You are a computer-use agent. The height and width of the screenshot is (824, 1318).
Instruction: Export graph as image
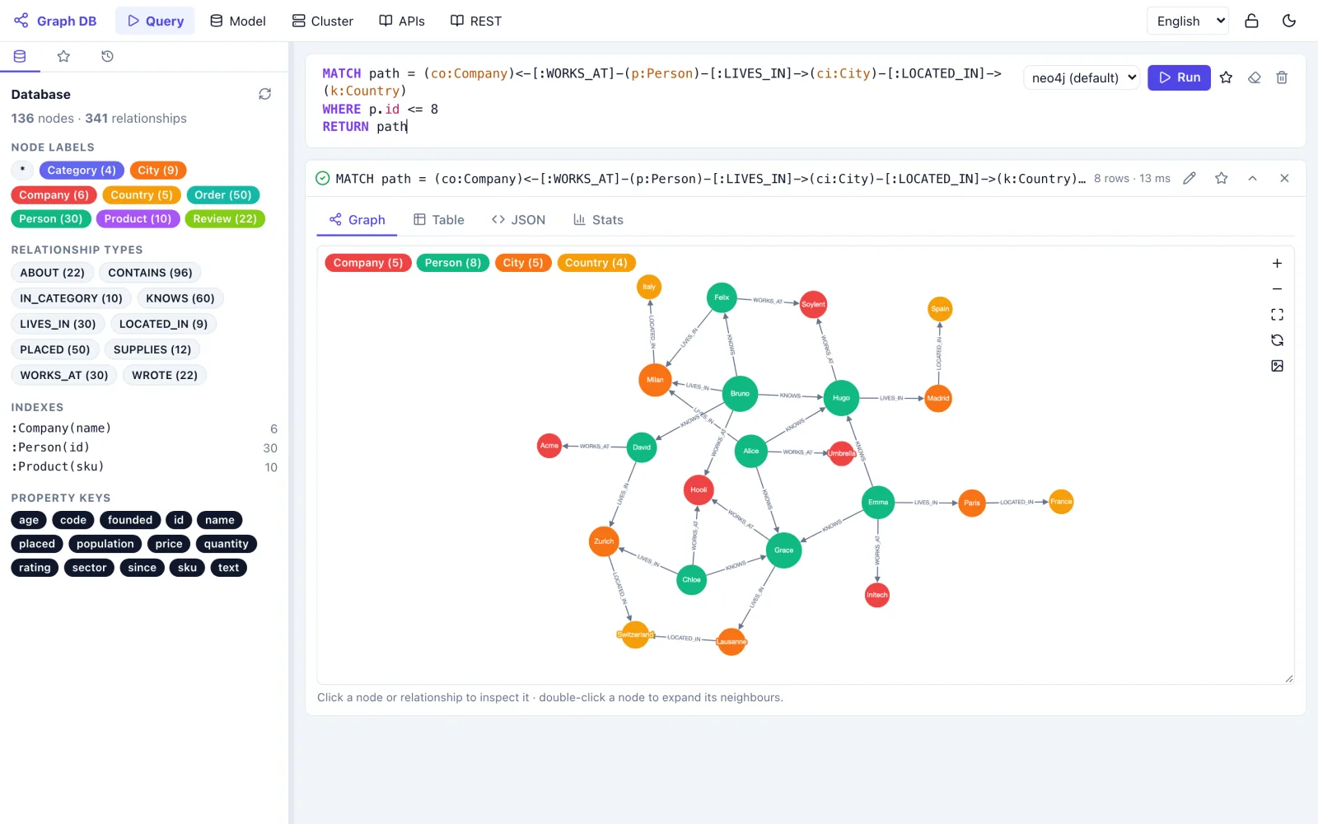[1277, 366]
